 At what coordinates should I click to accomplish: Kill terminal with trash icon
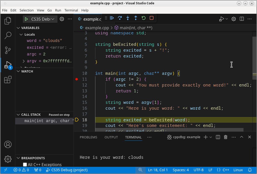(226, 137)
